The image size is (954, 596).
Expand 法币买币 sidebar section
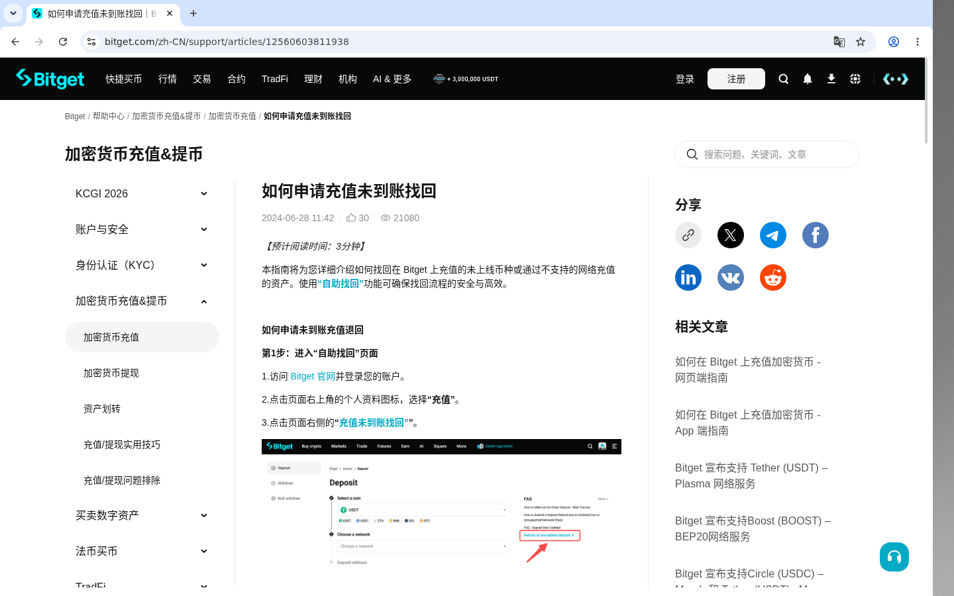142,551
